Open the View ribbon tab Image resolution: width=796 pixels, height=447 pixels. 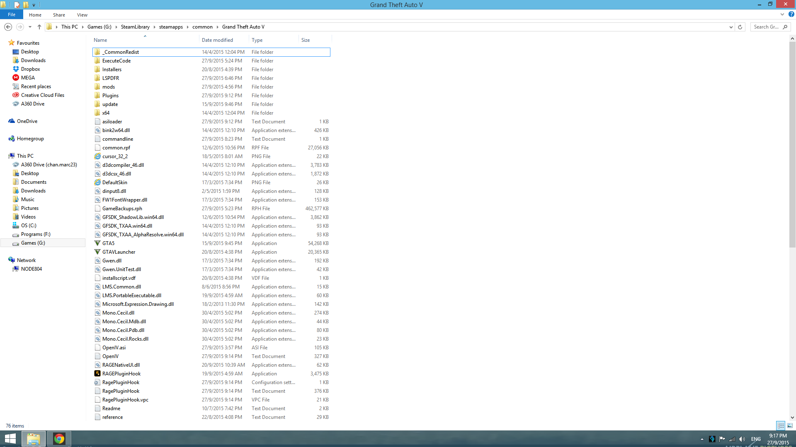pyautogui.click(x=82, y=15)
